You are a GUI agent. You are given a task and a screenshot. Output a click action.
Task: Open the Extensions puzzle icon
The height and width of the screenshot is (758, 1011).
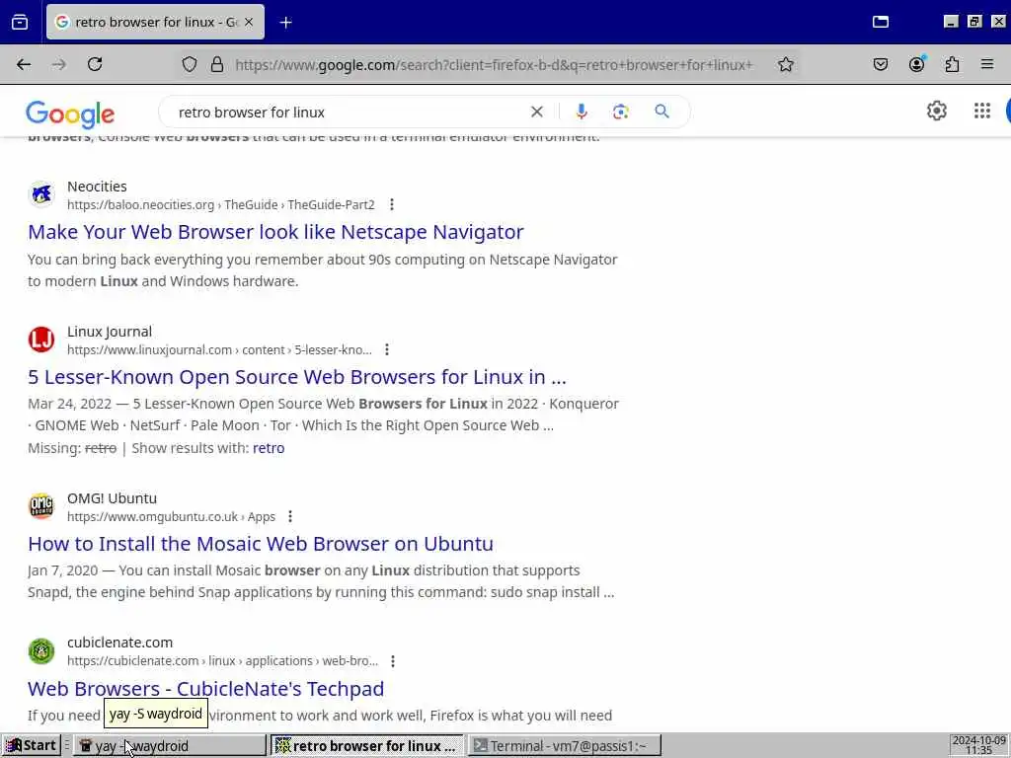[952, 64]
